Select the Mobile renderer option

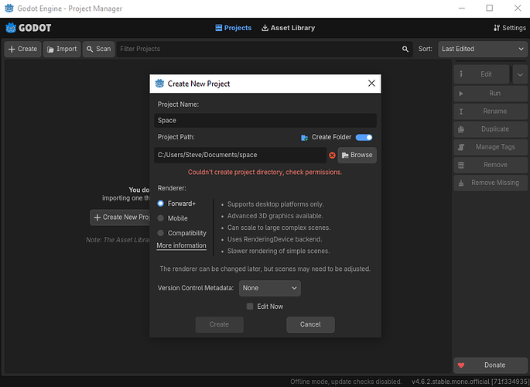173,218
